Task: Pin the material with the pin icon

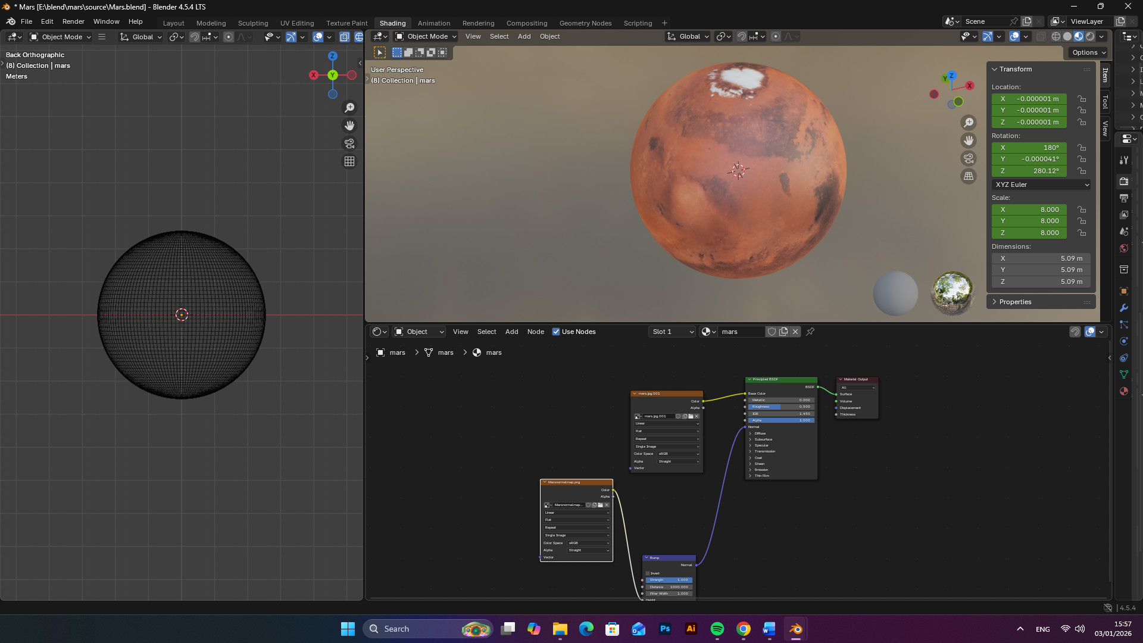Action: pos(810,332)
